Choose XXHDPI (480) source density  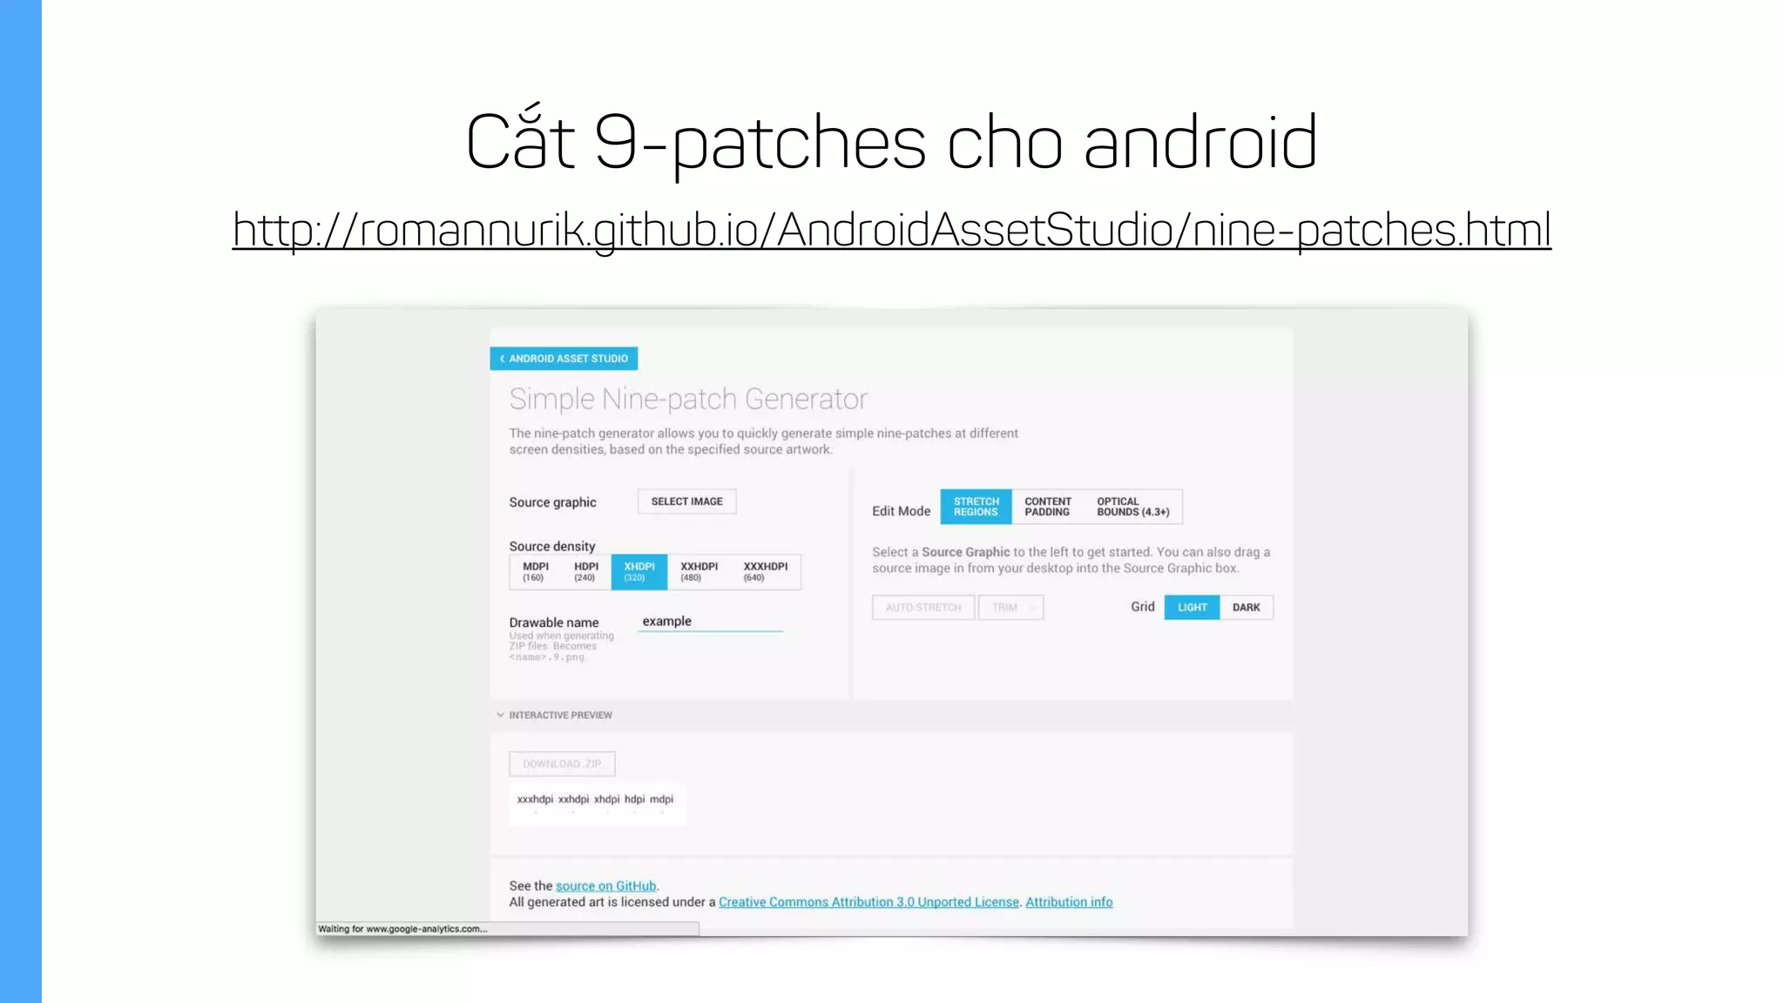(699, 572)
